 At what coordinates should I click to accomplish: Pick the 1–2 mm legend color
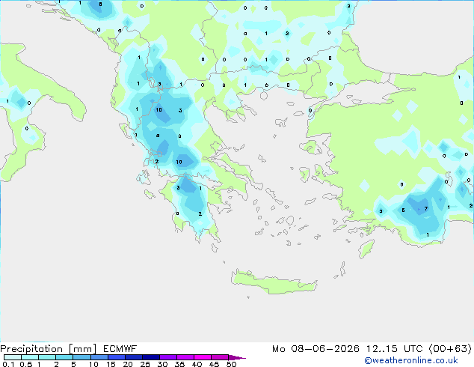[47, 357]
